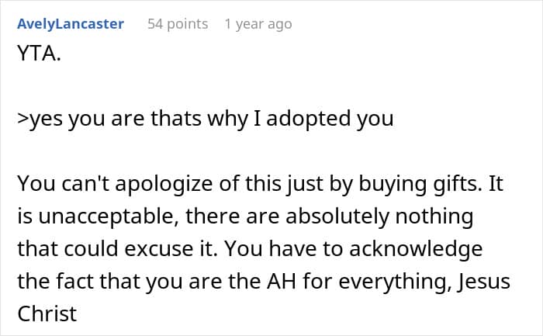Click the words You can't at paragraph start
Screen dimensions: 543x336
coord(64,184)
